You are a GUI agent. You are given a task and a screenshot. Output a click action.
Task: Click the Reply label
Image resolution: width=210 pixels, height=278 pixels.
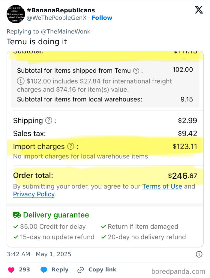59,270
